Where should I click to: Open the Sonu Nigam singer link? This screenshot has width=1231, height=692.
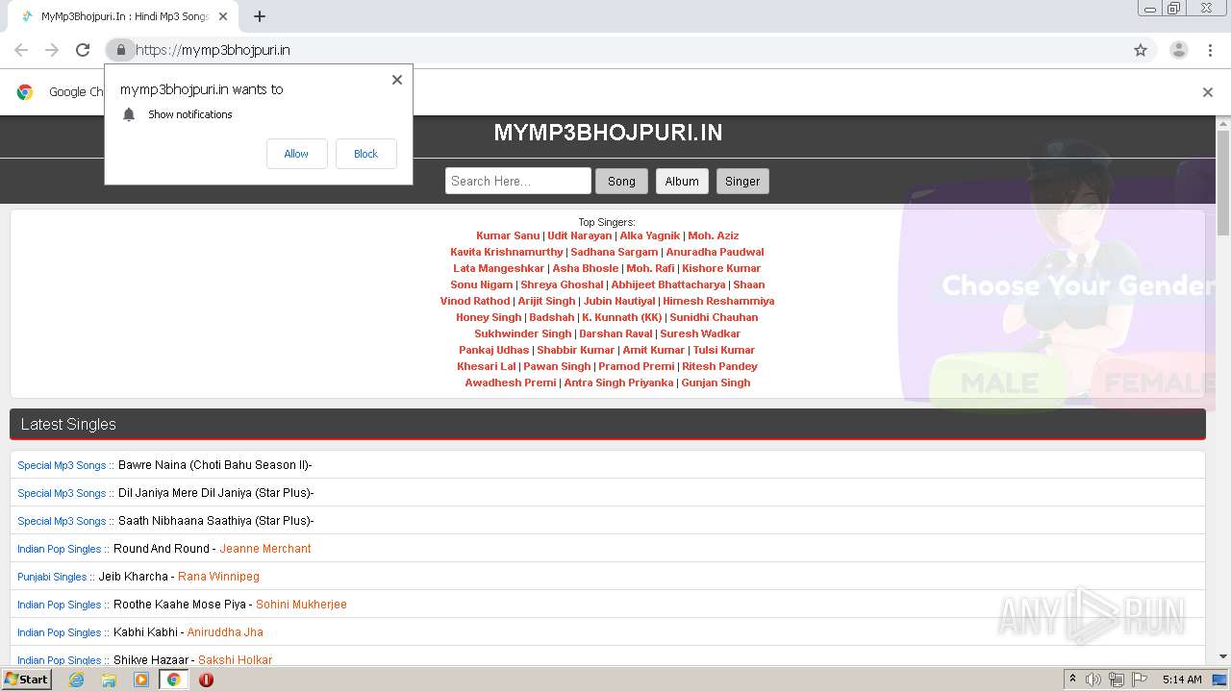pos(482,284)
